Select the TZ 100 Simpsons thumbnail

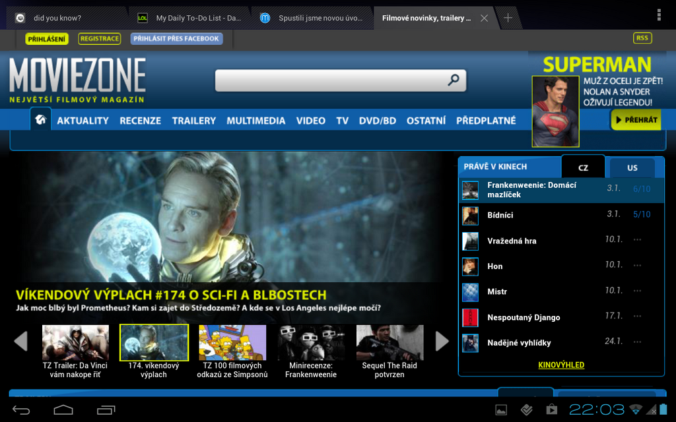pos(232,343)
